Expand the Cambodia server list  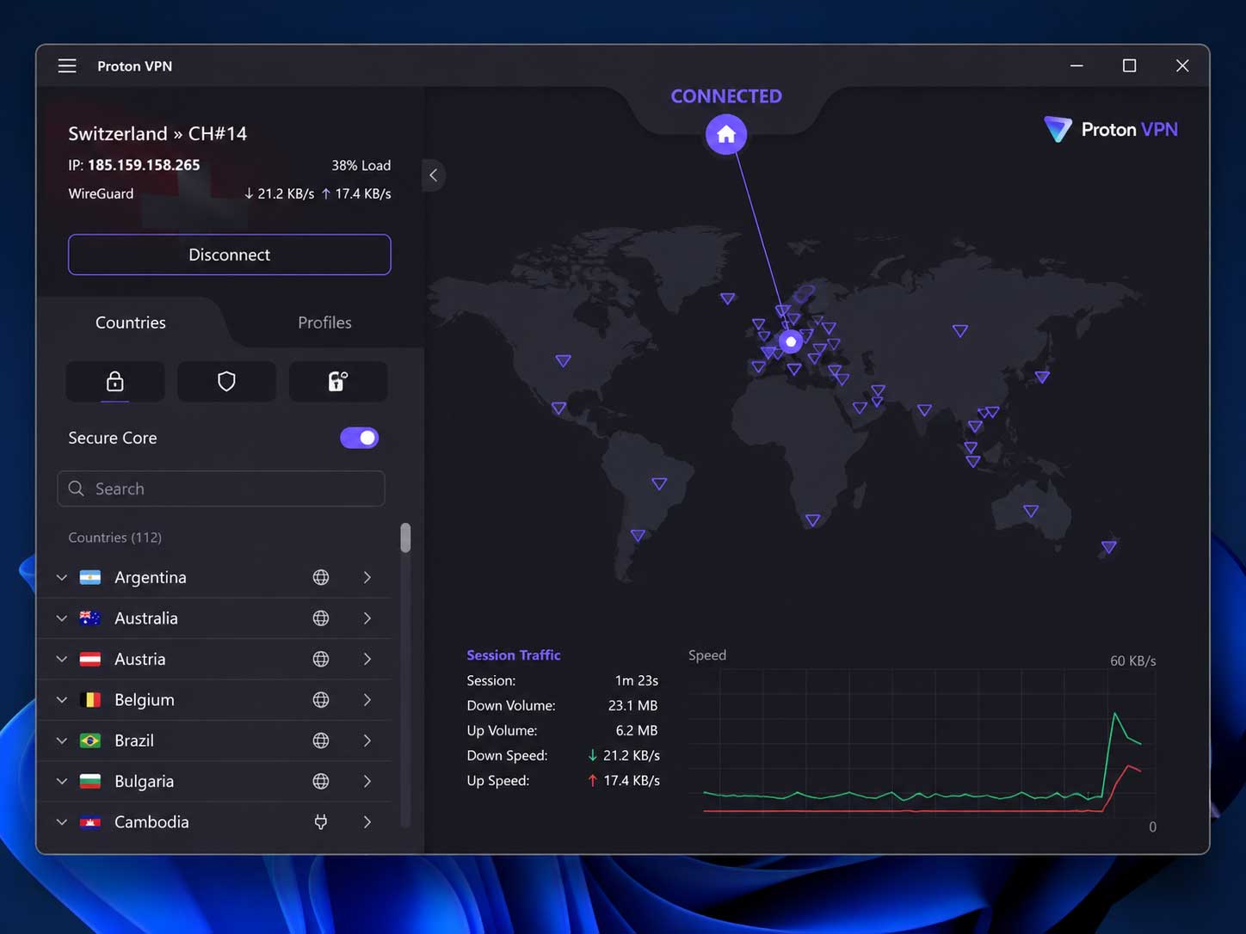pyautogui.click(x=62, y=822)
